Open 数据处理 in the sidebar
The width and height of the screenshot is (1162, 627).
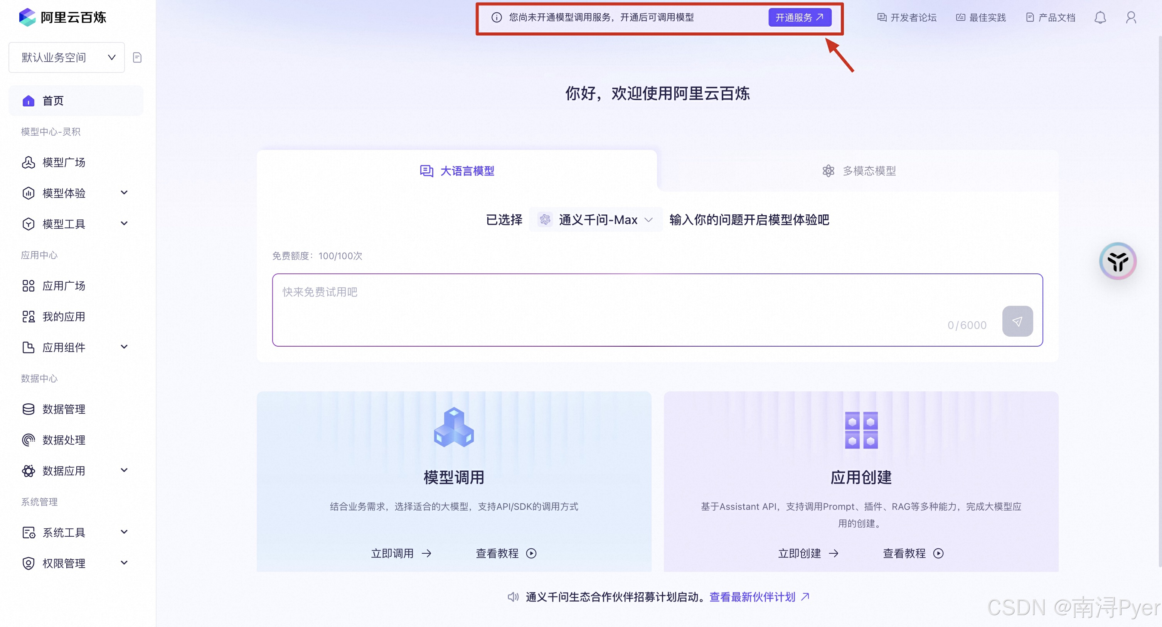tap(76, 440)
